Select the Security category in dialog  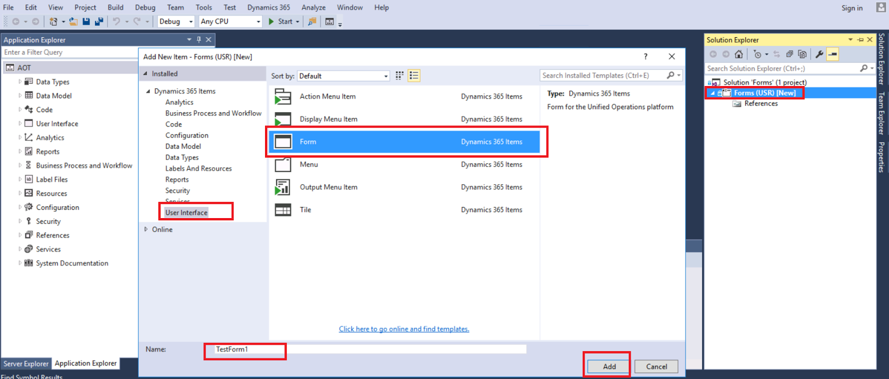coord(177,191)
